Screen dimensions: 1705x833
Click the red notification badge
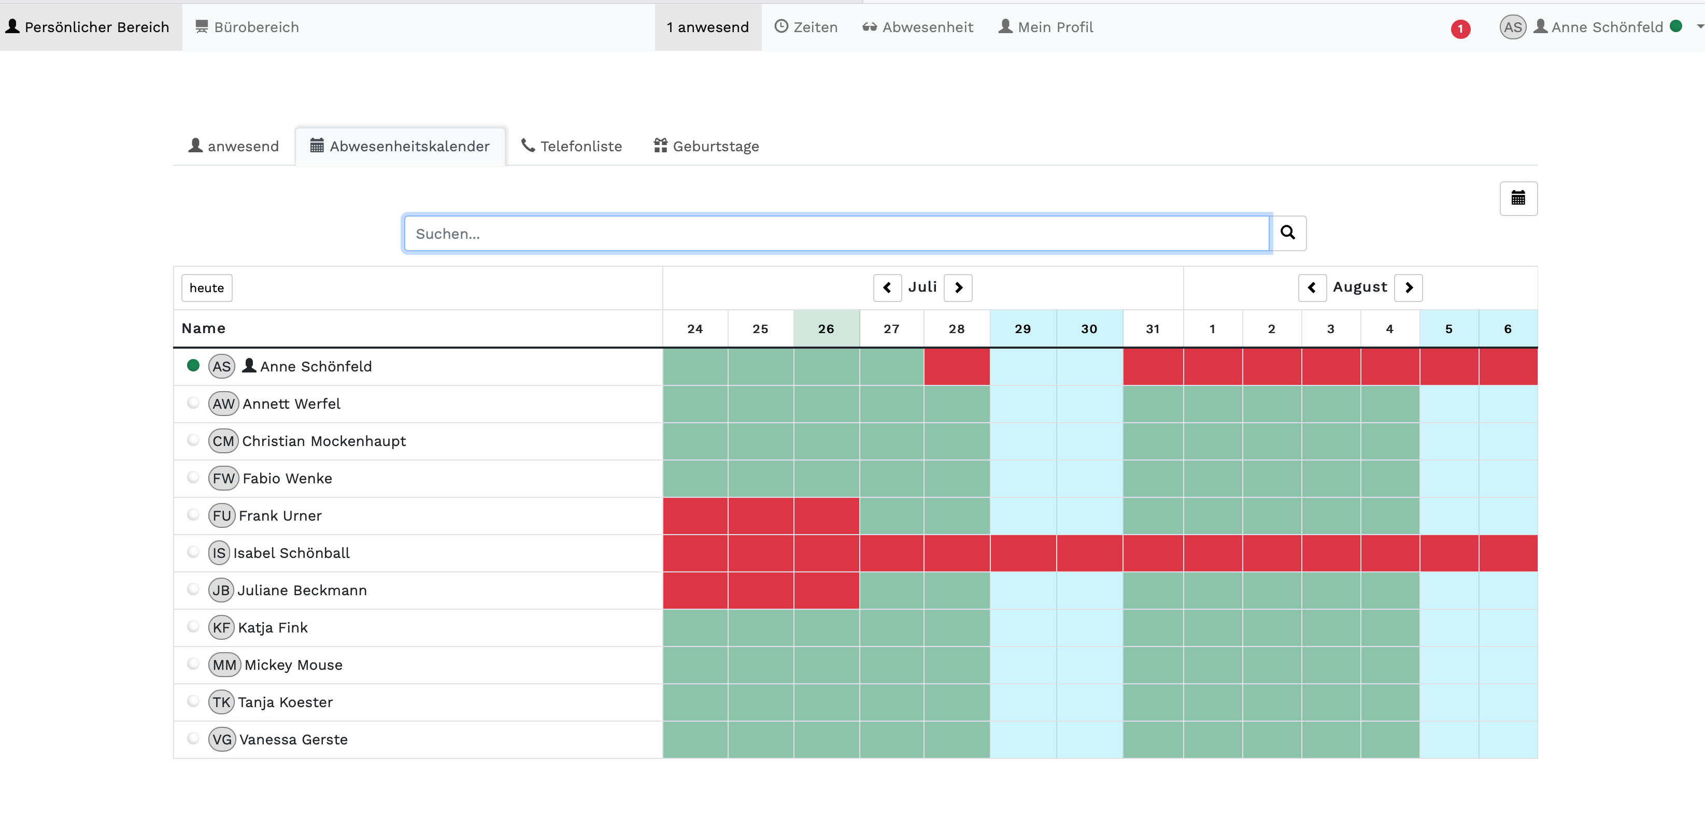coord(1460,28)
